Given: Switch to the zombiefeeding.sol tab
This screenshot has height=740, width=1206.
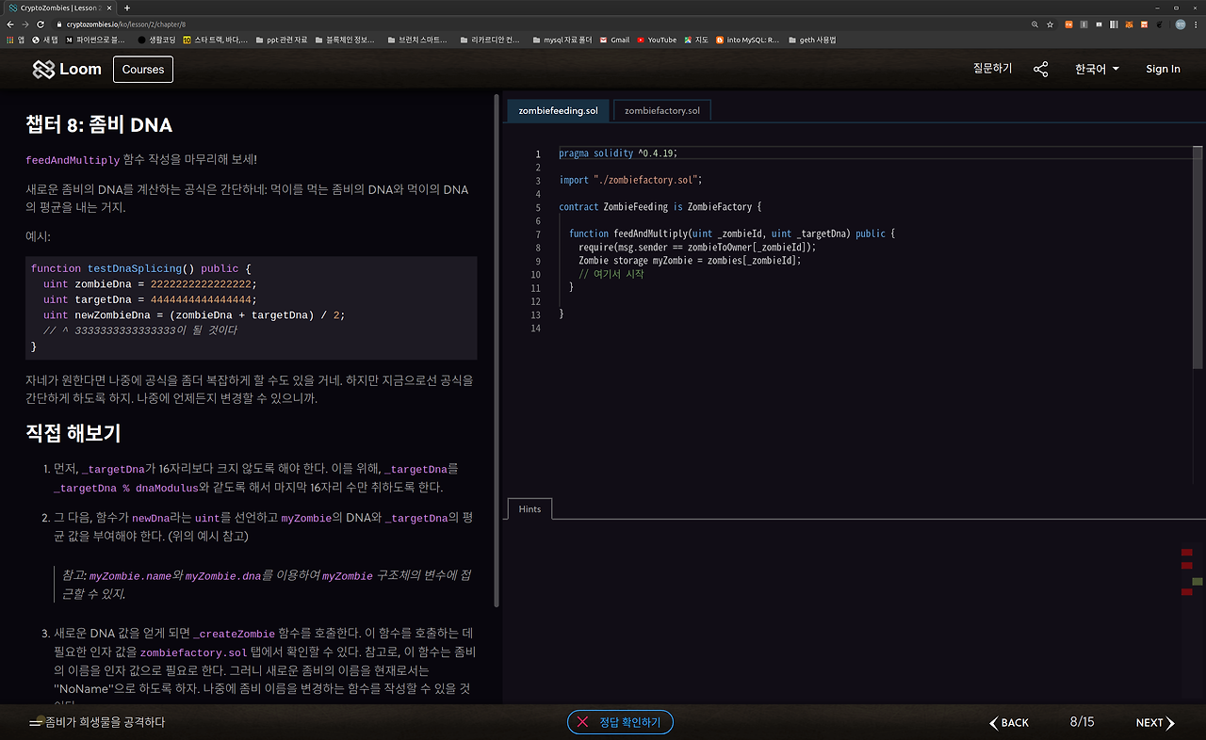Looking at the screenshot, I should [558, 110].
